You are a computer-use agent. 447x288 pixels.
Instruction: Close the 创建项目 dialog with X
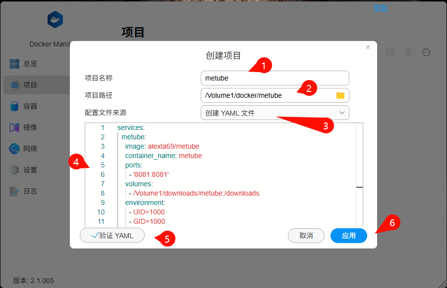click(368, 47)
